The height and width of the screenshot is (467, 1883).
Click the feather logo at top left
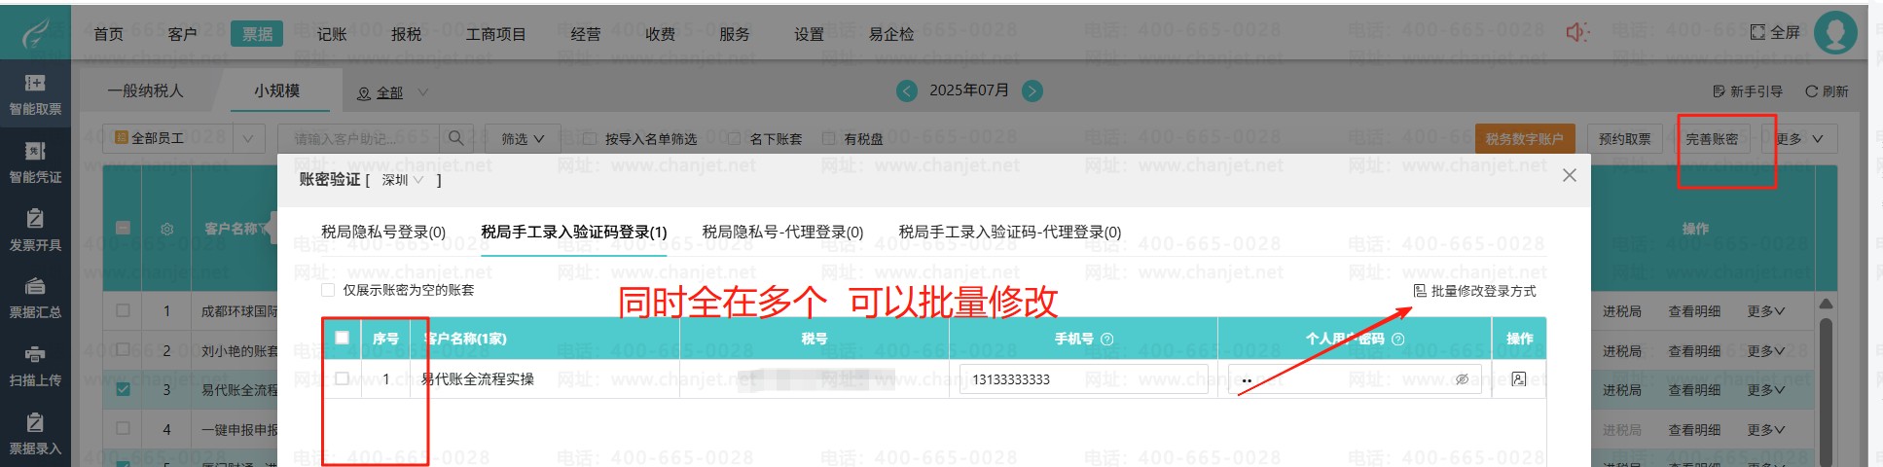point(35,33)
